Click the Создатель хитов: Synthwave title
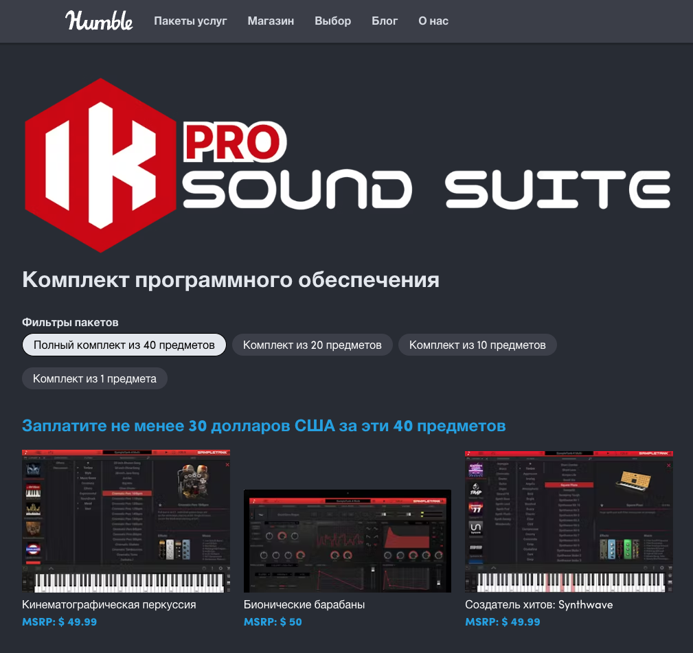 tap(538, 604)
